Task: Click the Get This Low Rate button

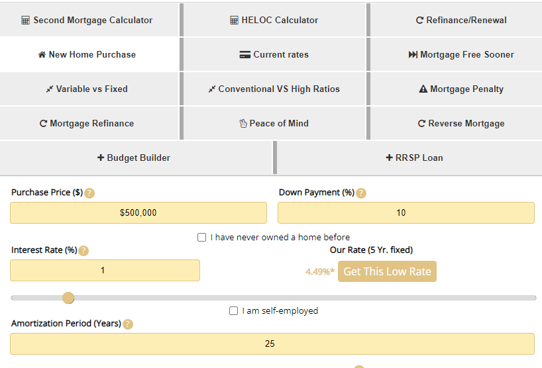Action: pos(387,271)
